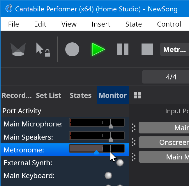This screenshot has width=189, height=186.
Task: Click External Synth MIDI activity indicator
Action: tap(120, 163)
